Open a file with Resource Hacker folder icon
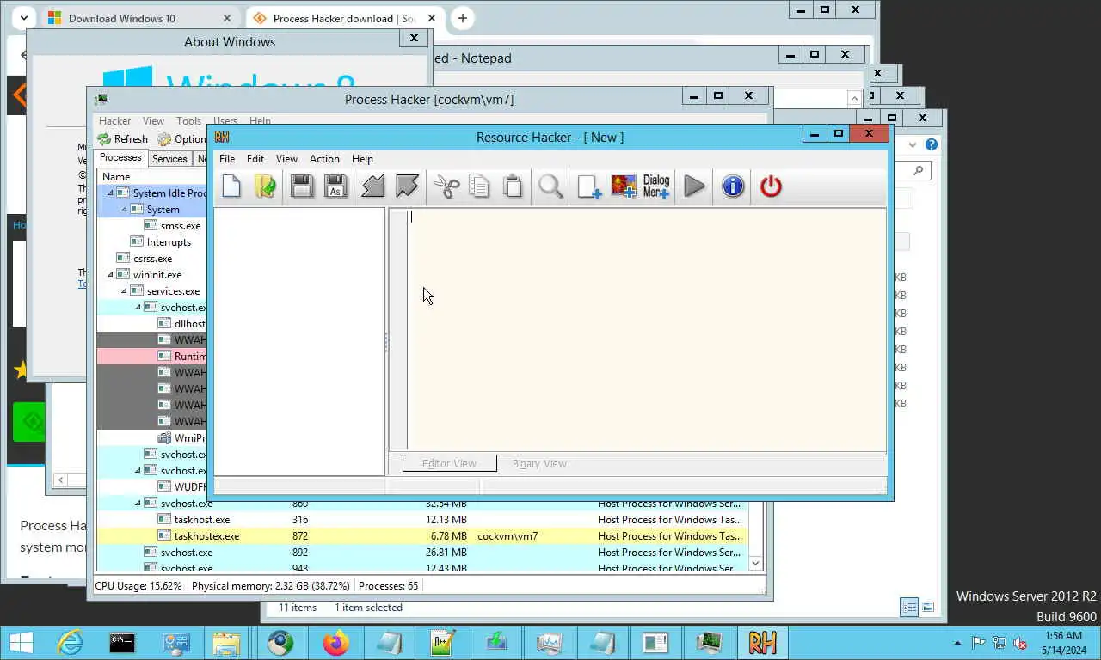The image size is (1101, 660). 265,186
